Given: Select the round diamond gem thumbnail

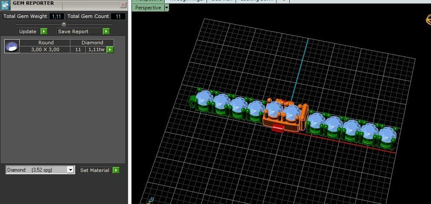Looking at the screenshot, I should 12,46.
